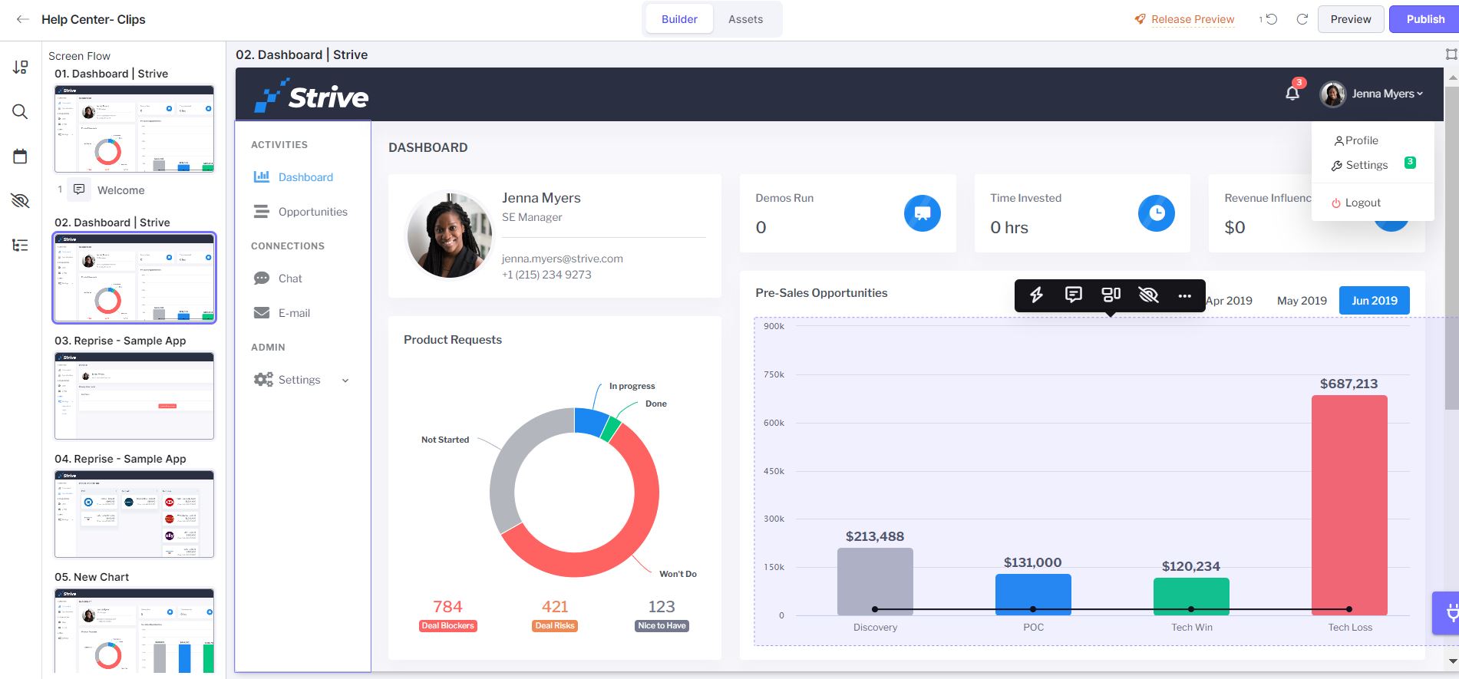1459x679 pixels.
Task: Select the Jun 2019 month button
Action: pyautogui.click(x=1374, y=301)
